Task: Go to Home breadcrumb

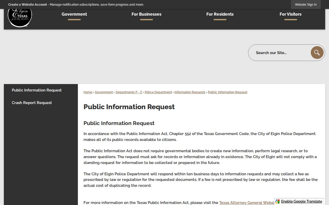Action: (x=88, y=92)
